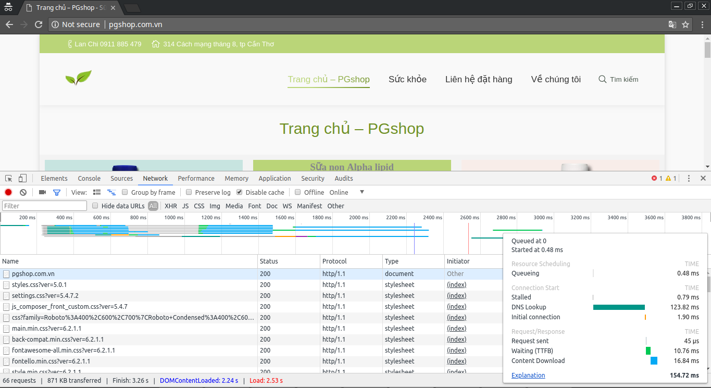
Task: Click the address bar URL pgshop.com.vn
Action: pos(135,24)
